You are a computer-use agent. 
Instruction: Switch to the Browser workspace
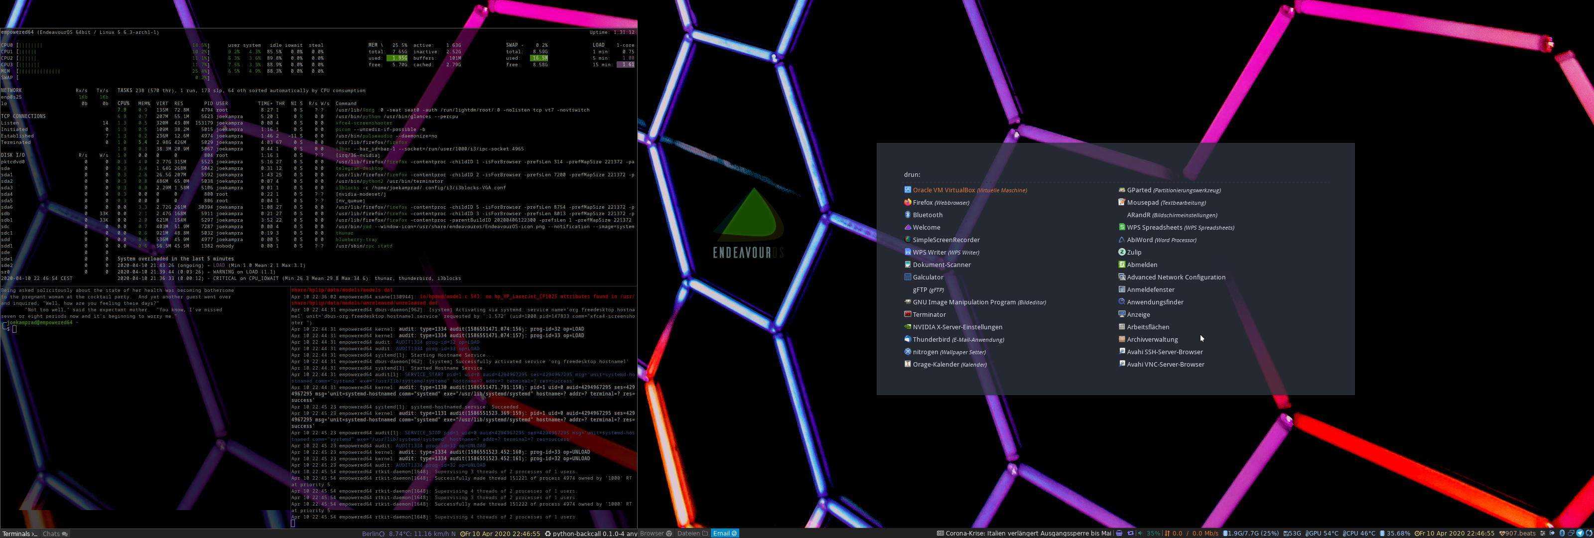pyautogui.click(x=656, y=534)
